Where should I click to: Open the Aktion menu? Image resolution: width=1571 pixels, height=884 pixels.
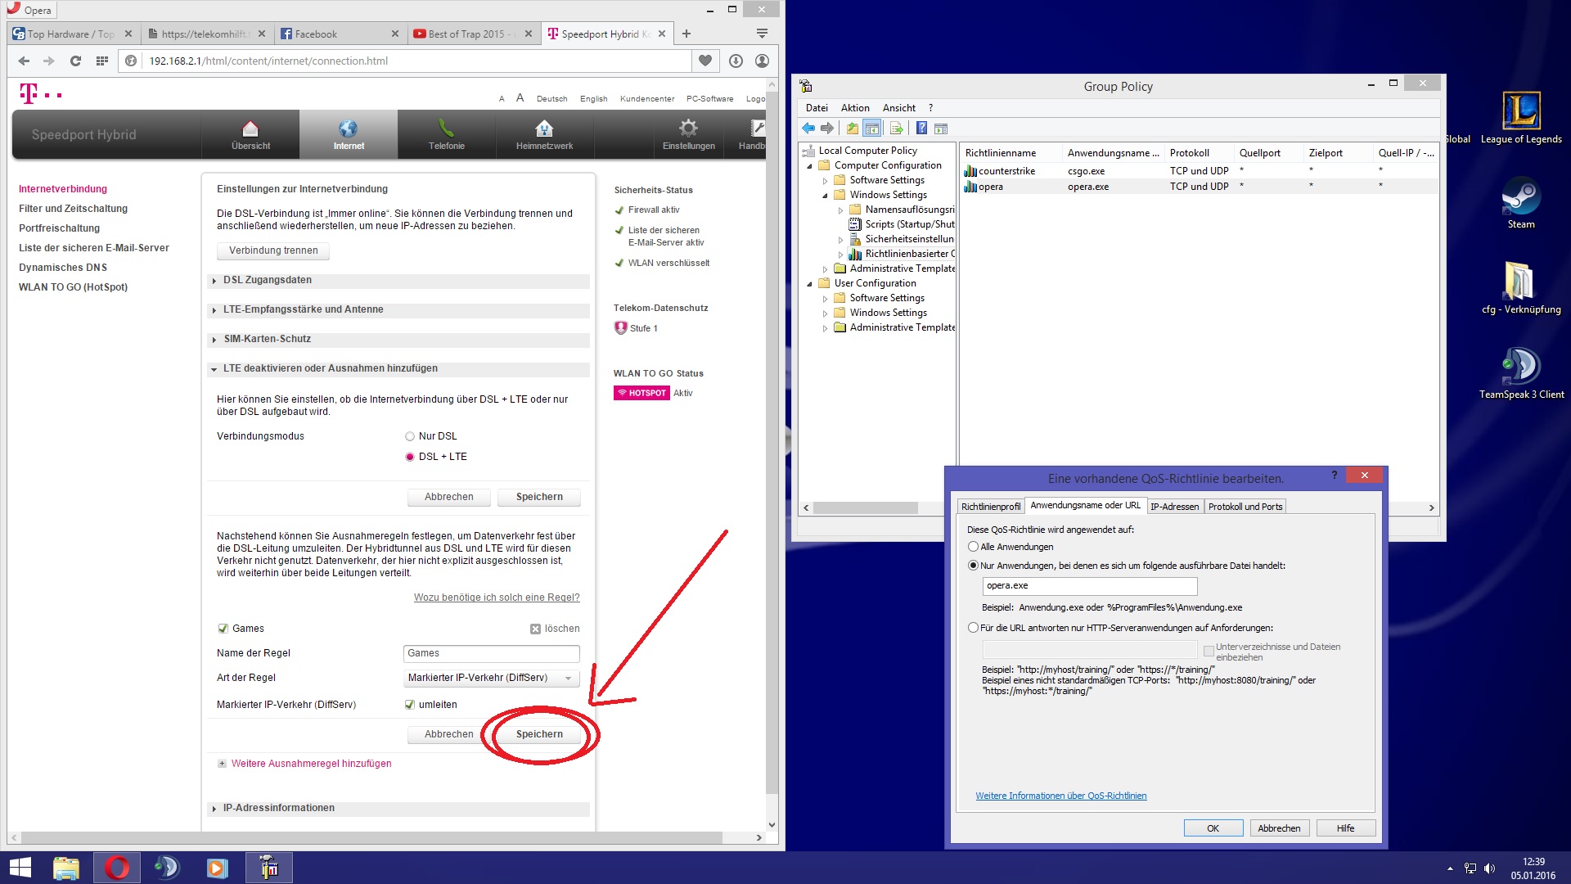[855, 108]
